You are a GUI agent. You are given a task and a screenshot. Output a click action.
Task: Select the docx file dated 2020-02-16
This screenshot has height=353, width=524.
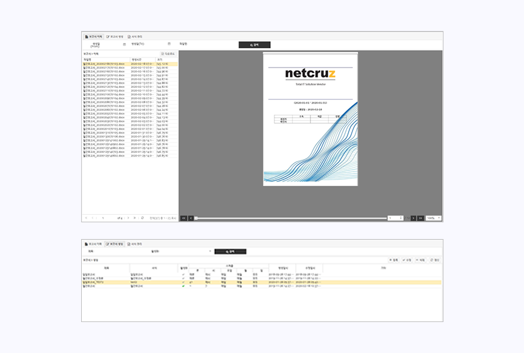pyautogui.click(x=130, y=71)
